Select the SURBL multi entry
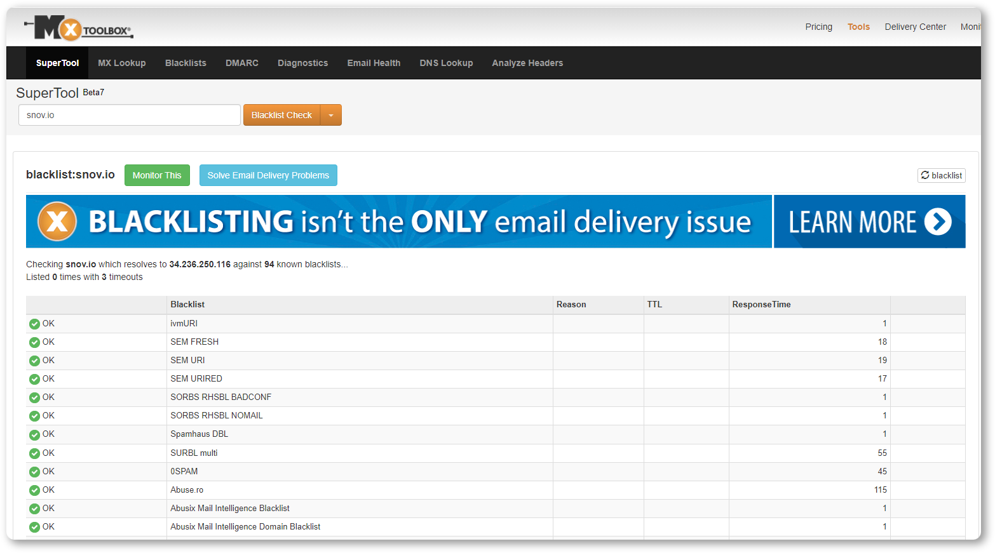Screen dimensions: 995x553 point(194,453)
